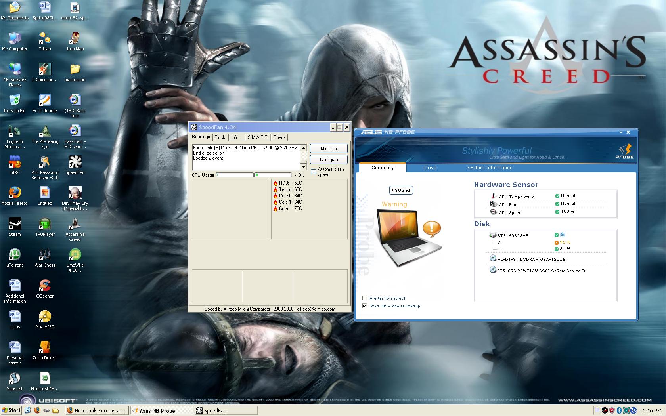Launch mIRC from desktop
The image size is (666, 416).
[x=15, y=165]
